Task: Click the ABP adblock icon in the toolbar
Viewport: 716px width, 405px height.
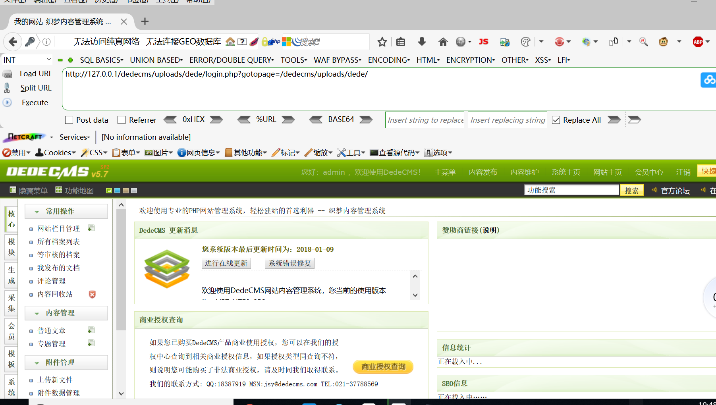Action: pyautogui.click(x=698, y=41)
